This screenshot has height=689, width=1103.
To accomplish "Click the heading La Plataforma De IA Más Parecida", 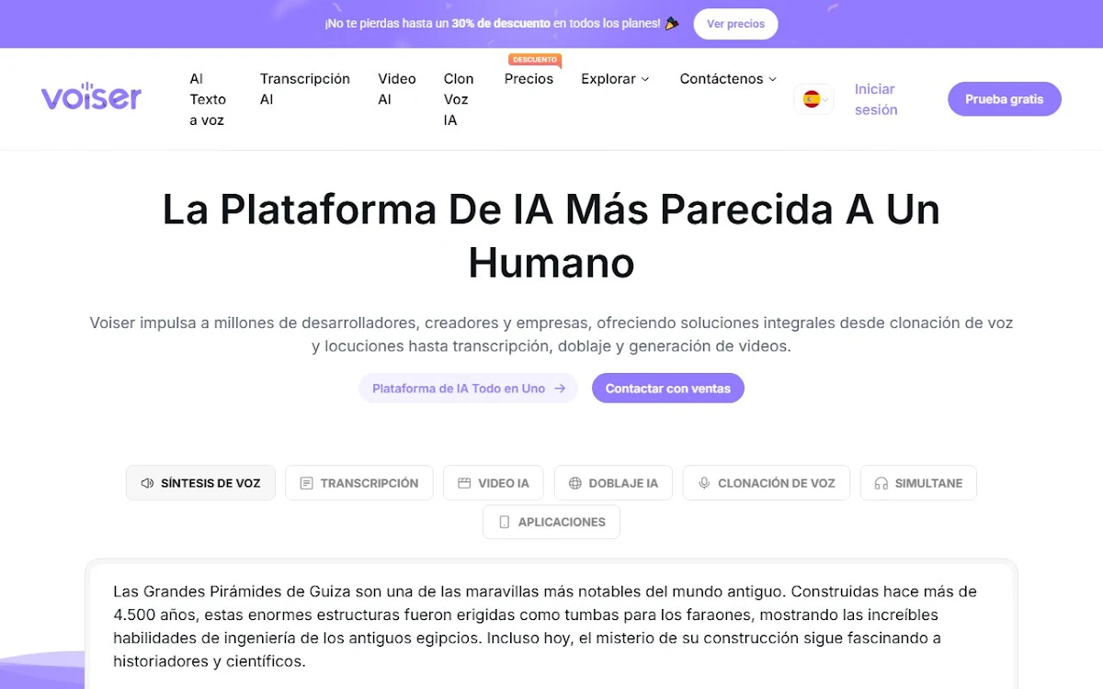I will 551,235.
